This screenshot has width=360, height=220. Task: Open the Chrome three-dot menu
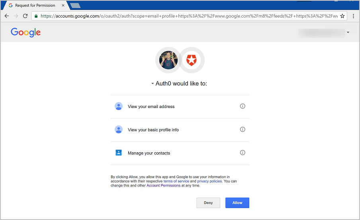point(353,16)
